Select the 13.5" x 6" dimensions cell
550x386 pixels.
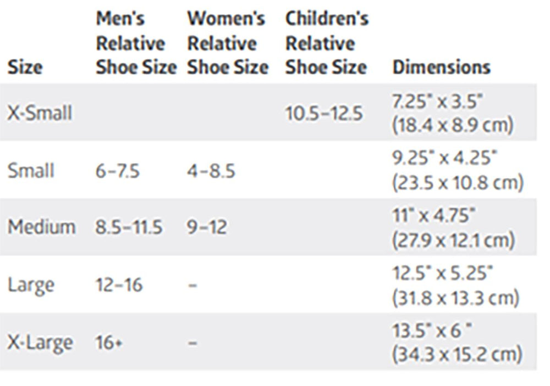pos(455,343)
